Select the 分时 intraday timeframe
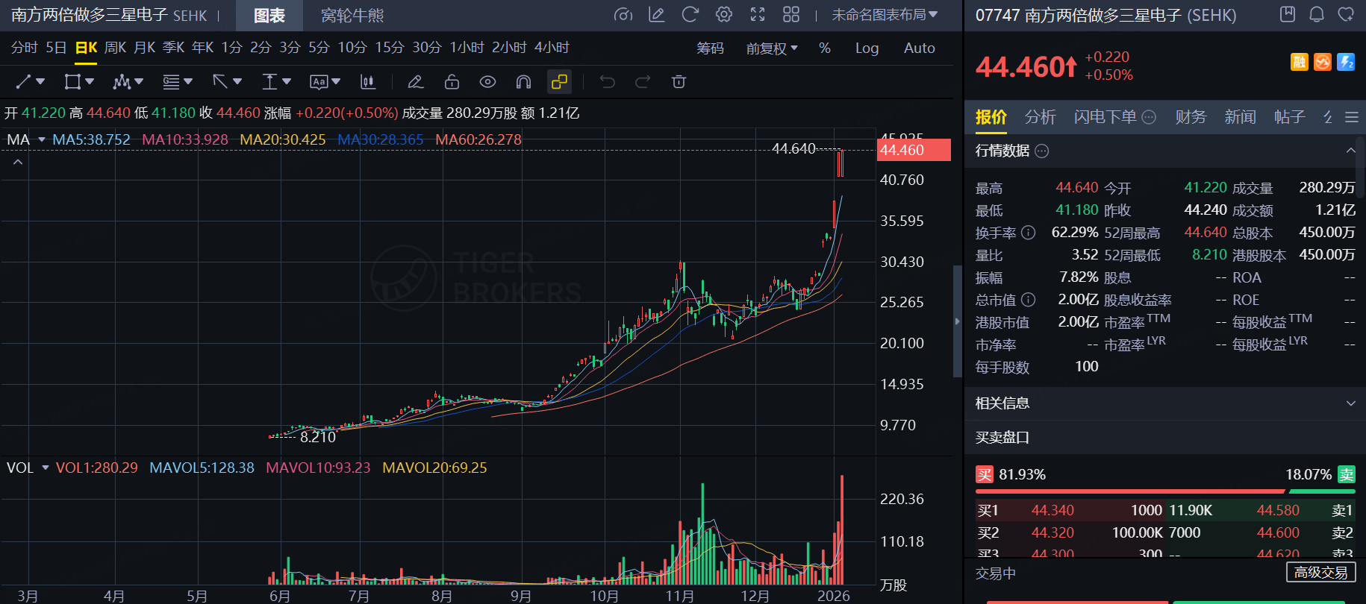This screenshot has height=604, width=1366. coord(25,48)
